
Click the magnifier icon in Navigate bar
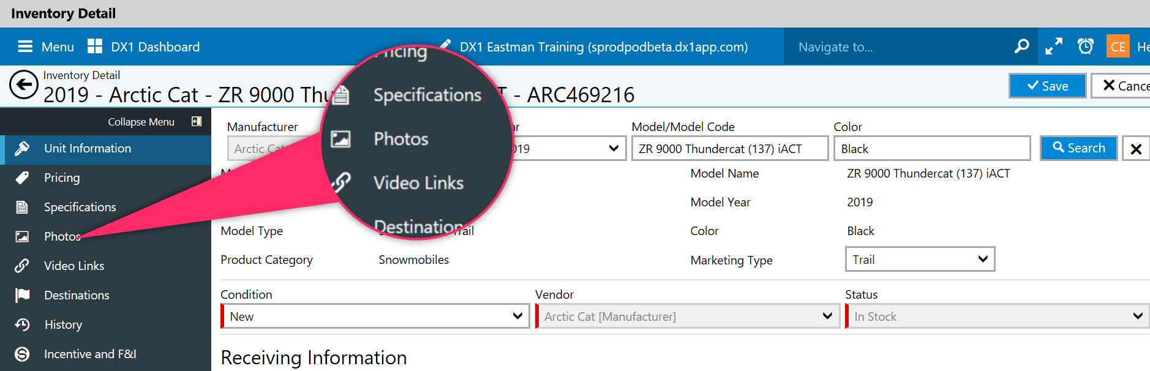pos(1021,47)
